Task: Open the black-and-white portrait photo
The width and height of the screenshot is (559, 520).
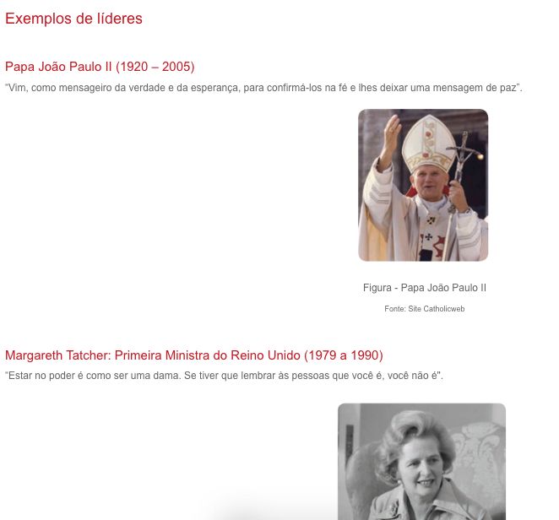Action: [421, 462]
